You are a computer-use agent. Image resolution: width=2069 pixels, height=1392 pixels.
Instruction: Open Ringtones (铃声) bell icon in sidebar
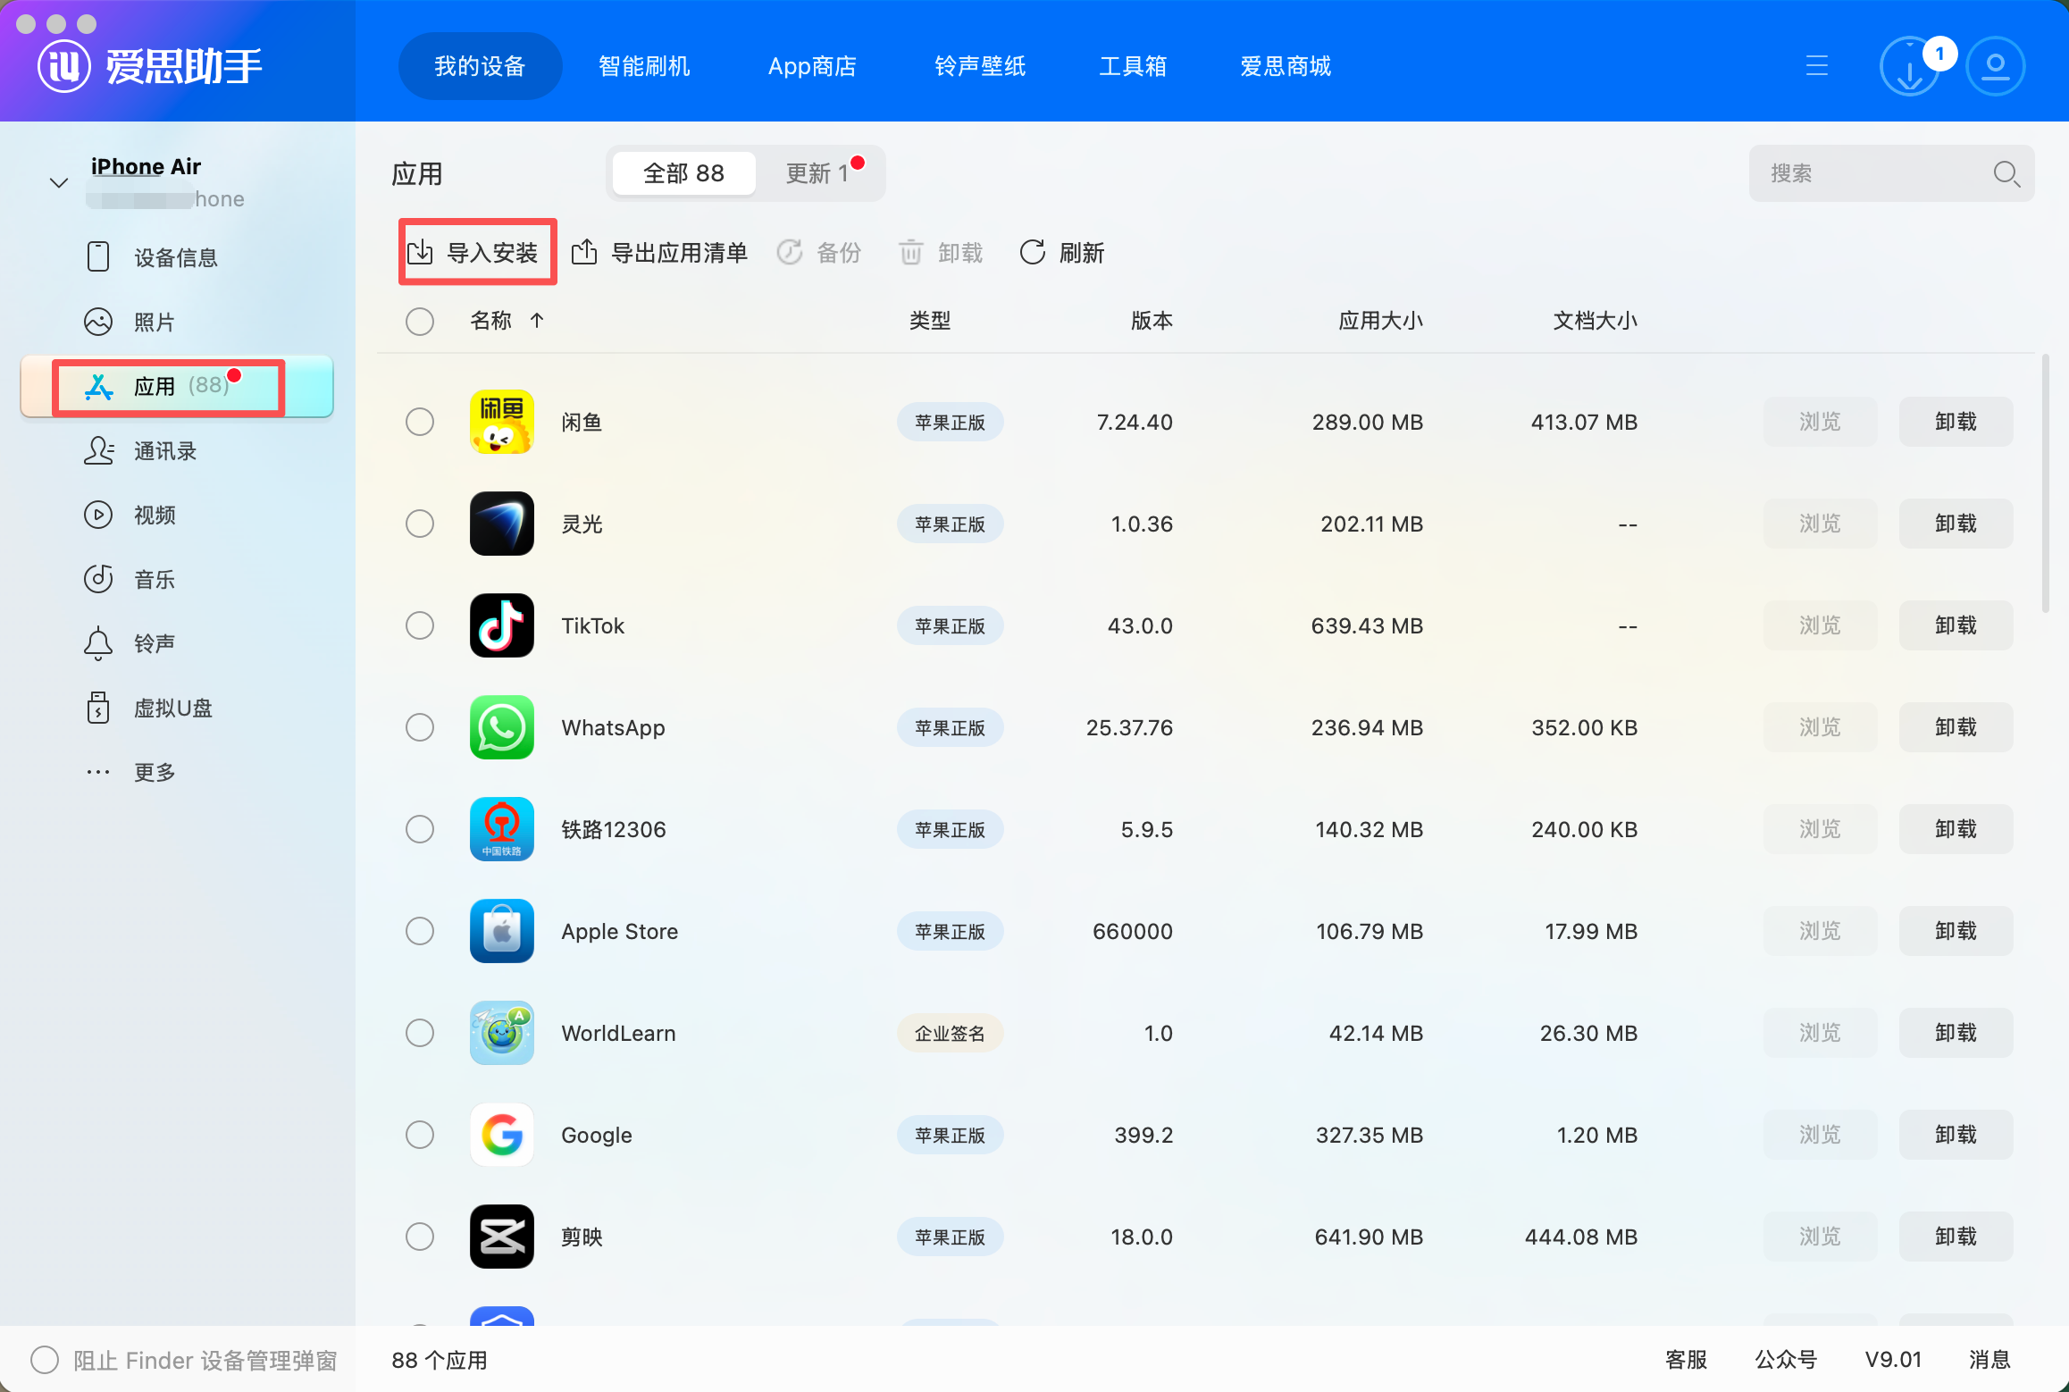pyautogui.click(x=98, y=643)
